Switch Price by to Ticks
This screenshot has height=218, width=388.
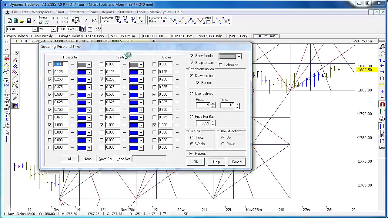(x=192, y=137)
